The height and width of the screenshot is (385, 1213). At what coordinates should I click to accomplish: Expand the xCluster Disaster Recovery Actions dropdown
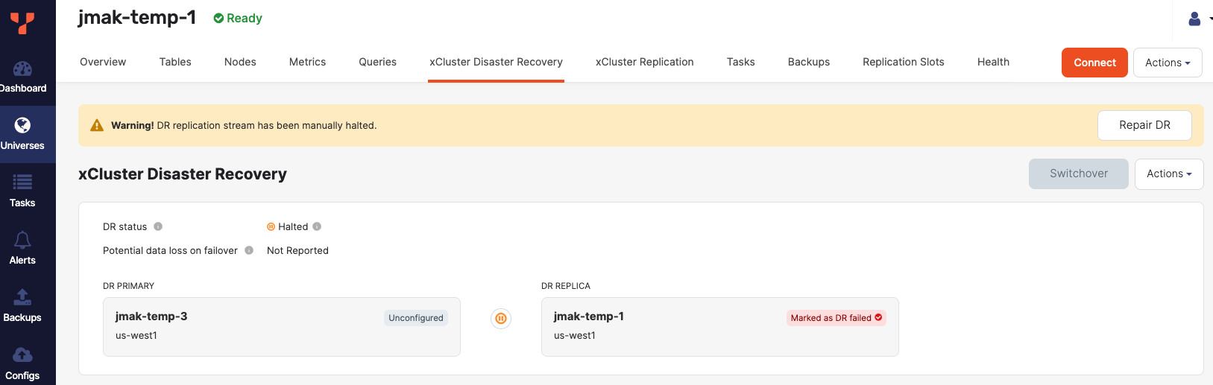coord(1168,174)
